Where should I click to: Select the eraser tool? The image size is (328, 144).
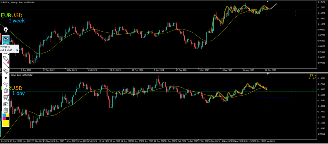click(x=6, y=72)
